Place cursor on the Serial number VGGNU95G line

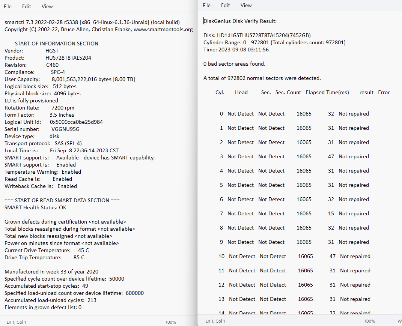click(42, 129)
